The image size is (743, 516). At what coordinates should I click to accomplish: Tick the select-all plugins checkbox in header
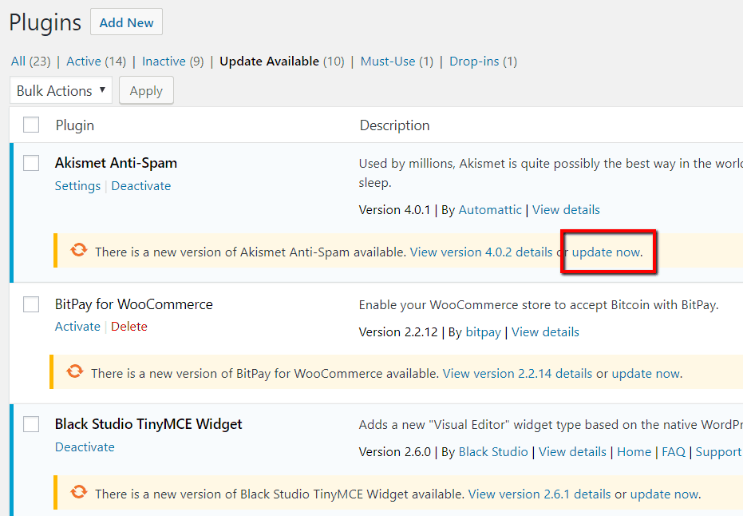[x=31, y=125]
